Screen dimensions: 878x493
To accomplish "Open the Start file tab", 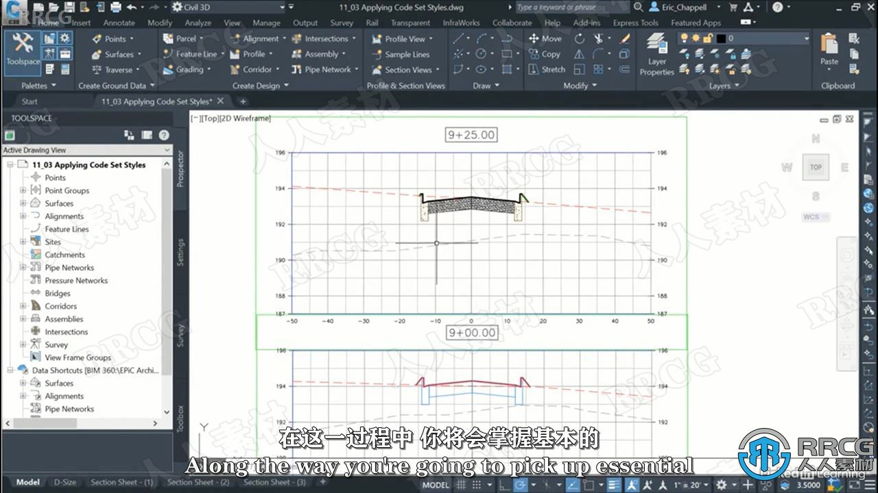I will 29,101.
